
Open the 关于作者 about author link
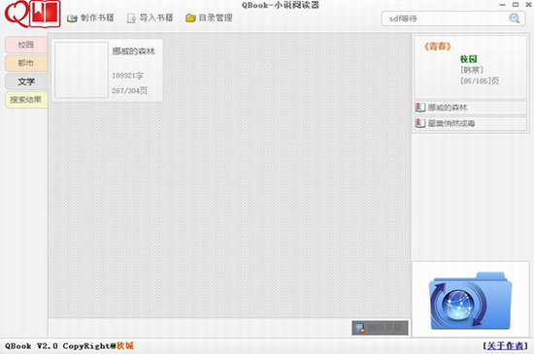pyautogui.click(x=505, y=346)
